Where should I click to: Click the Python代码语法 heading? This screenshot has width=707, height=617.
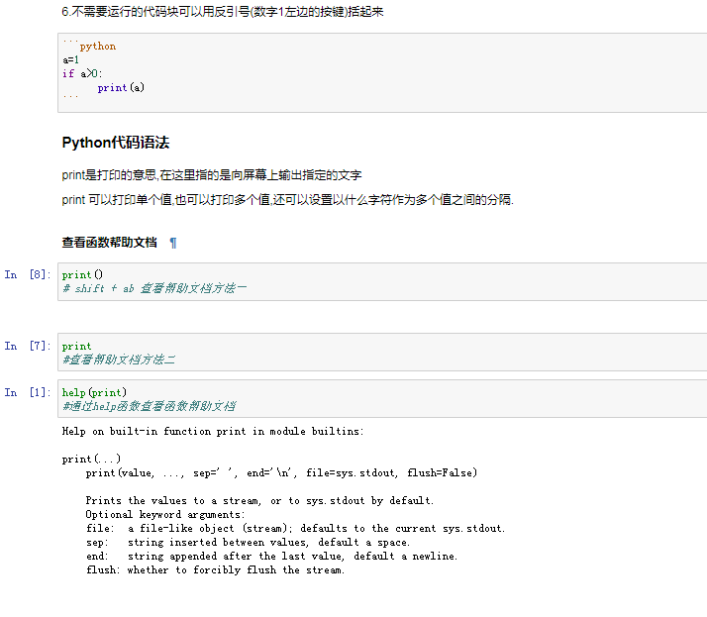(116, 143)
